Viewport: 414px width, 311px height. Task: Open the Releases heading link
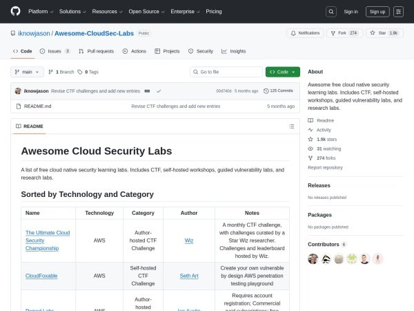pos(319,185)
